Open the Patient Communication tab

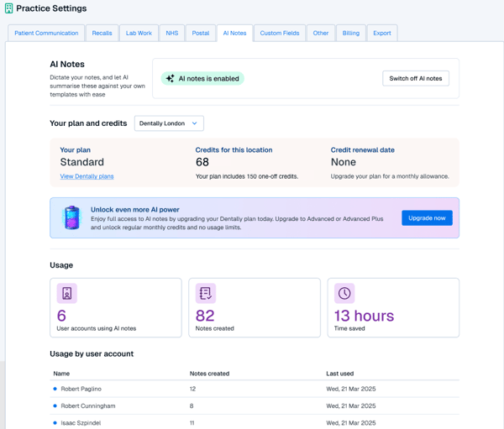46,33
